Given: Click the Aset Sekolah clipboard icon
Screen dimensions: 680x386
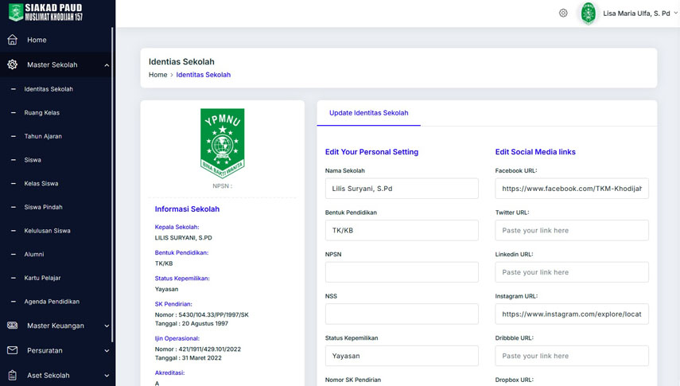Looking at the screenshot, I should click(12, 375).
